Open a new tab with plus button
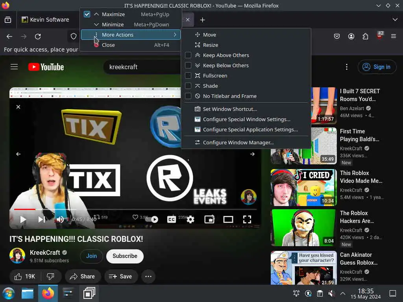Image resolution: width=403 pixels, height=302 pixels. pyautogui.click(x=202, y=20)
